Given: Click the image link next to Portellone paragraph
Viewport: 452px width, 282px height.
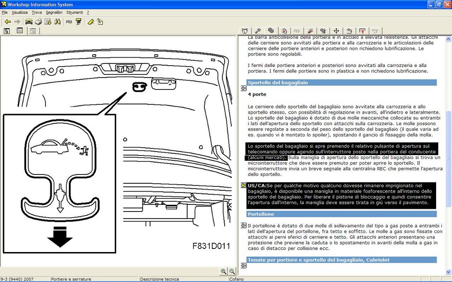Looking at the screenshot, I should coord(244,225).
